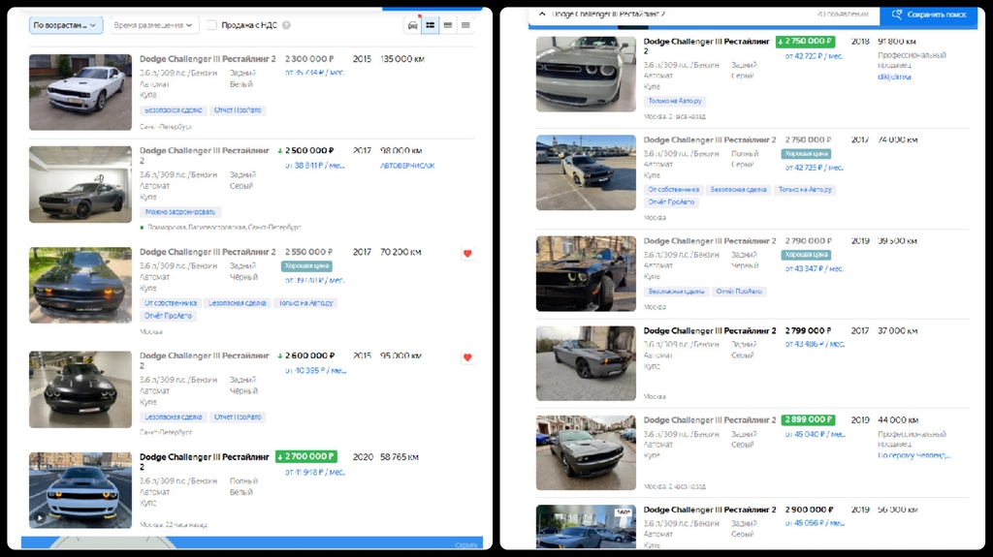
Task: Click the от 43 347 ₽ / мес. payment link
Action: coord(815,269)
